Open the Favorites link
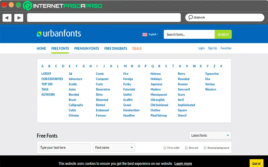 226,48
